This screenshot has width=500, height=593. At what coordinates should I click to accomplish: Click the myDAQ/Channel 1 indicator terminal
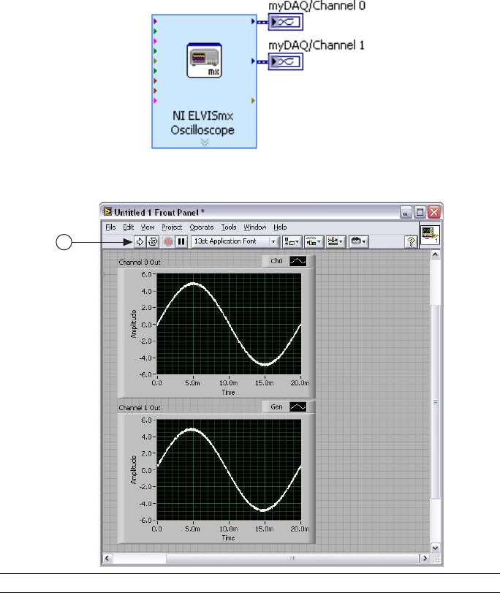(x=286, y=61)
